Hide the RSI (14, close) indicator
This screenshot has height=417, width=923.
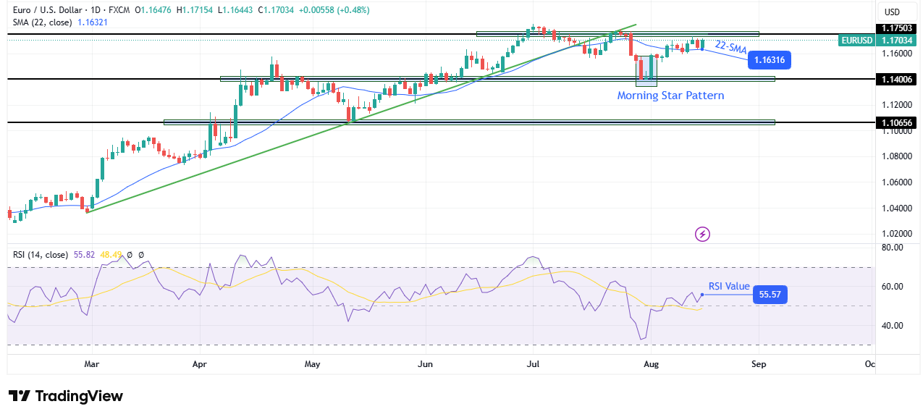40,255
